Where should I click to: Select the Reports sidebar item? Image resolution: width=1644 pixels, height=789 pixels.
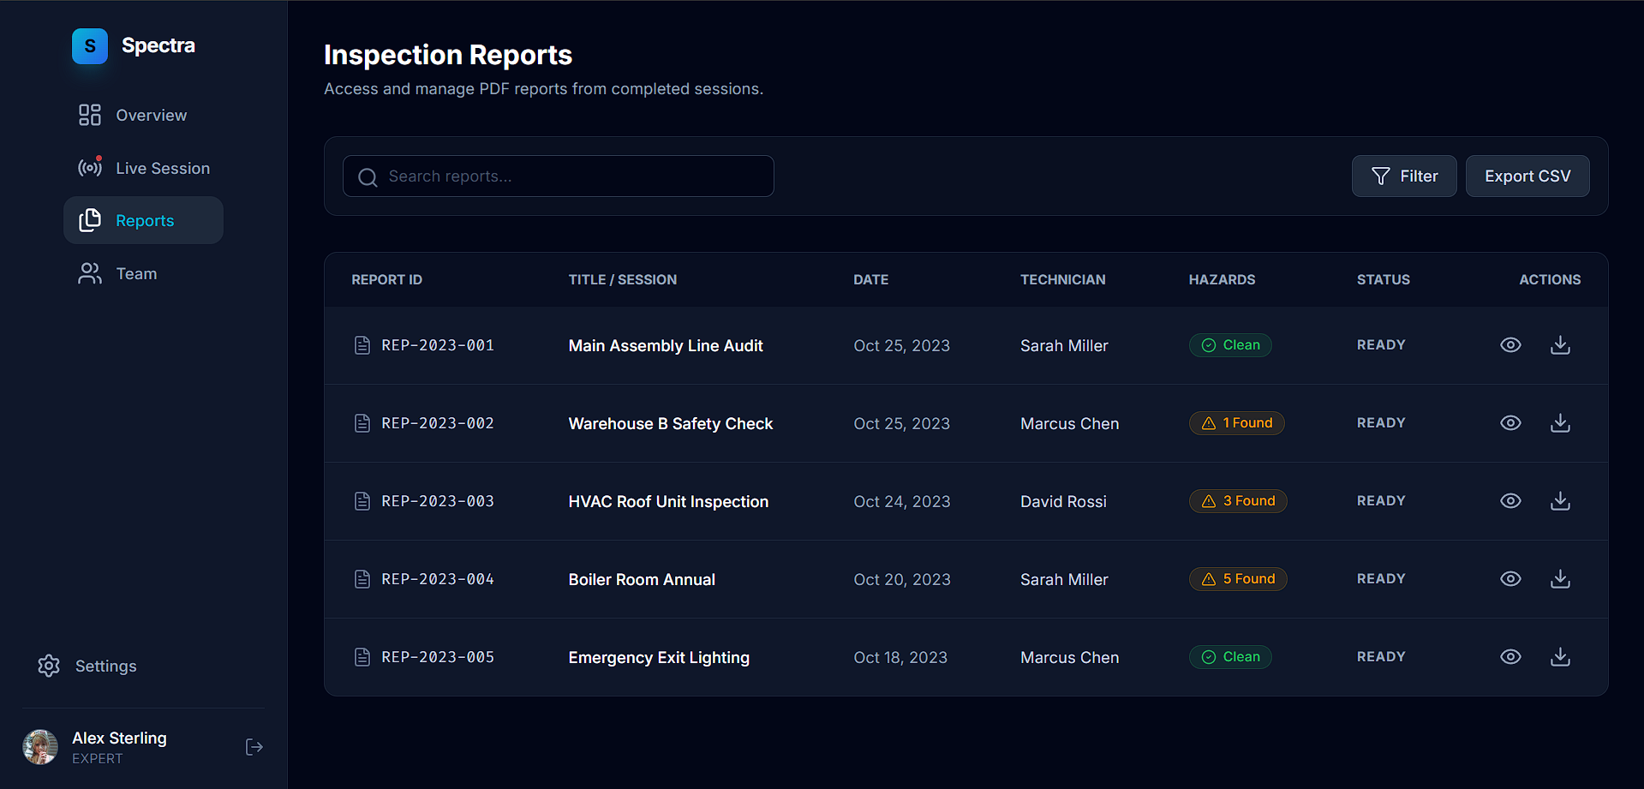(143, 220)
